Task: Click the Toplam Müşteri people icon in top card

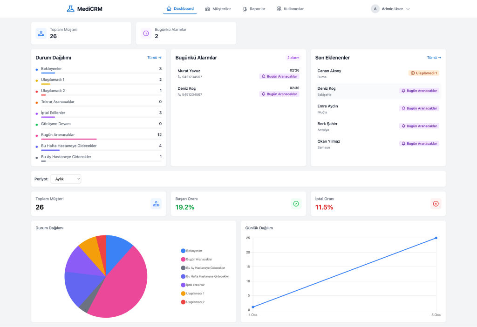Action: pyautogui.click(x=41, y=33)
